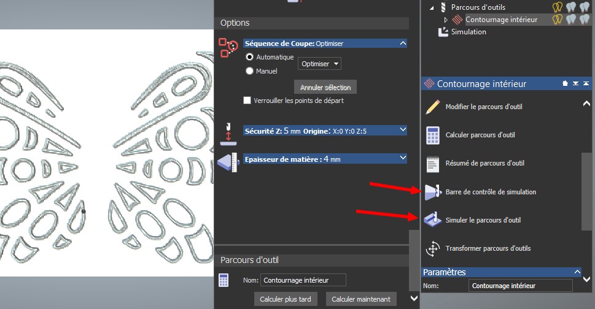Click the right panel vertical scrollbar
This screenshot has height=309, width=595.
point(586,191)
